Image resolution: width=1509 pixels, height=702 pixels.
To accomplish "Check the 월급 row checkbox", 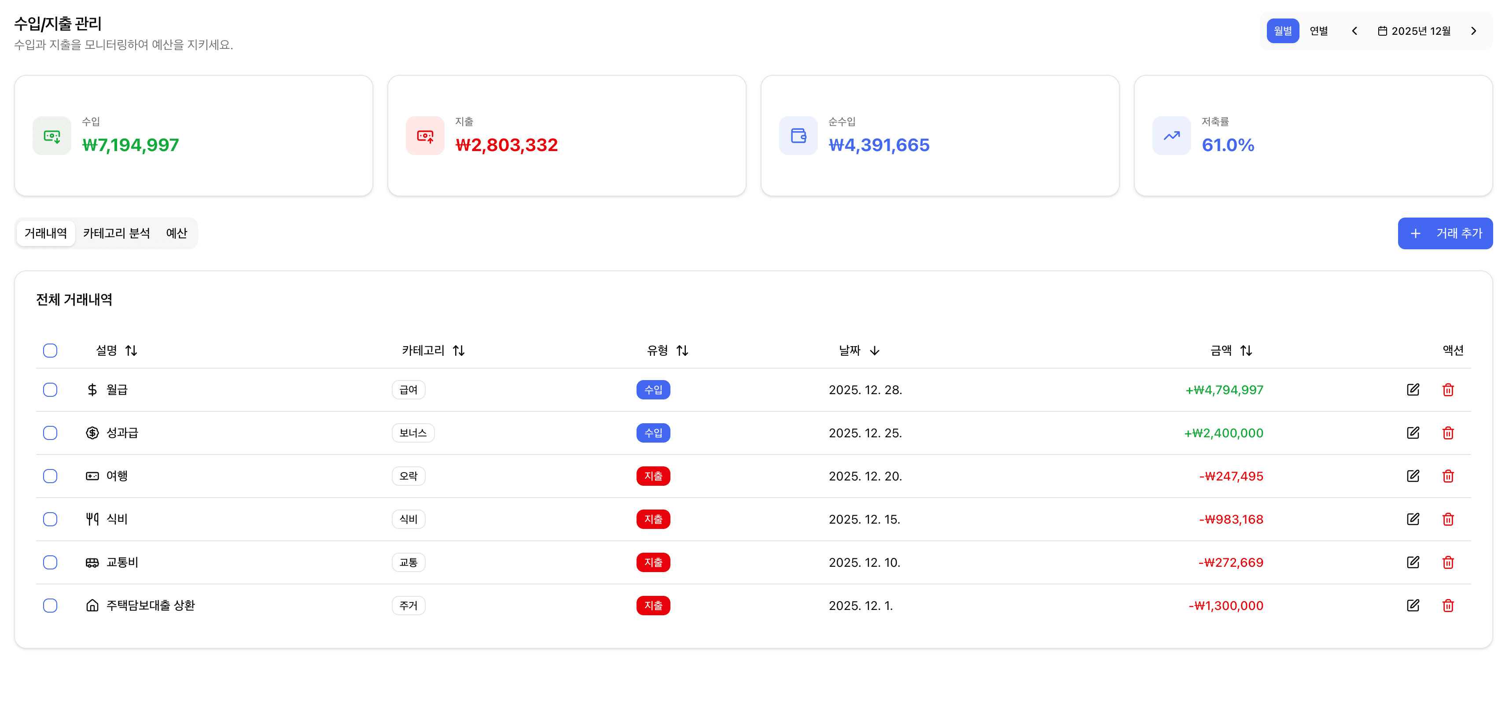I will tap(50, 390).
